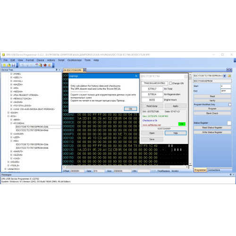Viewport: 236px width, 236px height.
Task: Close the EDC17C08.EPR file tab
Action: [x=84, y=70]
